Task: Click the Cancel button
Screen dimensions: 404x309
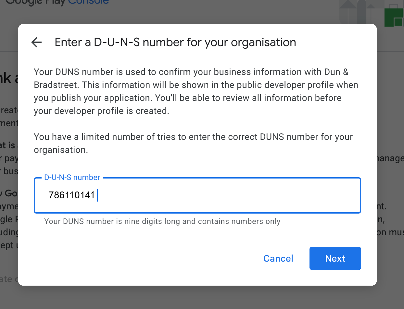Action: coord(278,258)
